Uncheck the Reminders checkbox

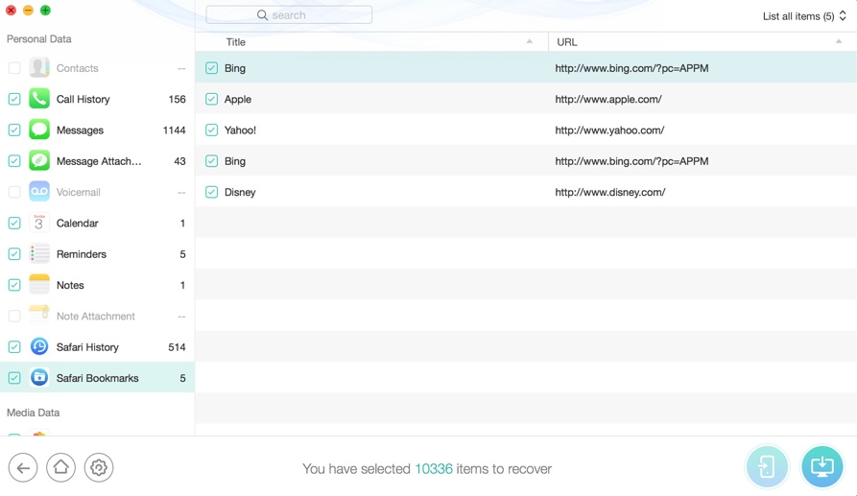point(14,254)
